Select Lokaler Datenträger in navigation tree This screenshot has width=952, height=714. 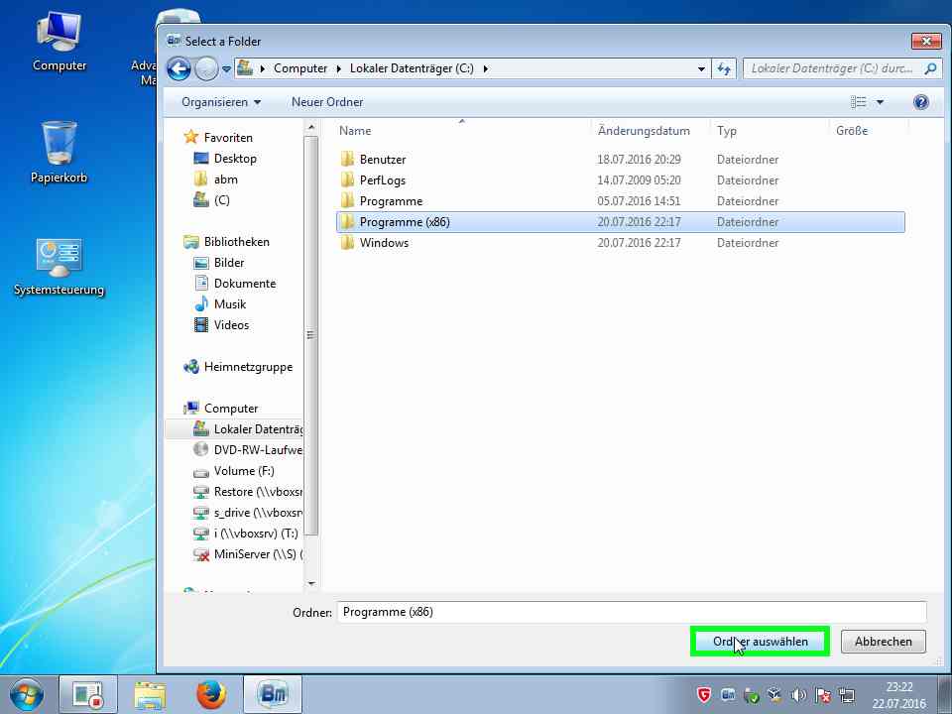(258, 429)
